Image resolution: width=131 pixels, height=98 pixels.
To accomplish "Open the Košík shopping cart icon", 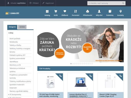I will click(56, 11).
